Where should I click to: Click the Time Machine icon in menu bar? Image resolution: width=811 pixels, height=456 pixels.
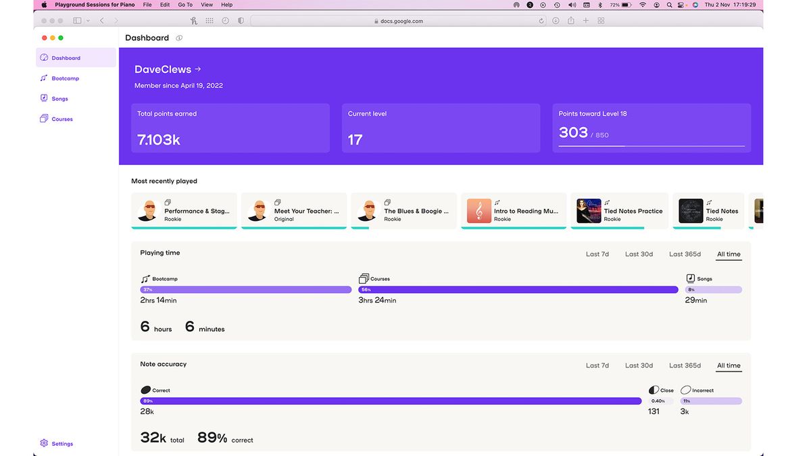556,5
